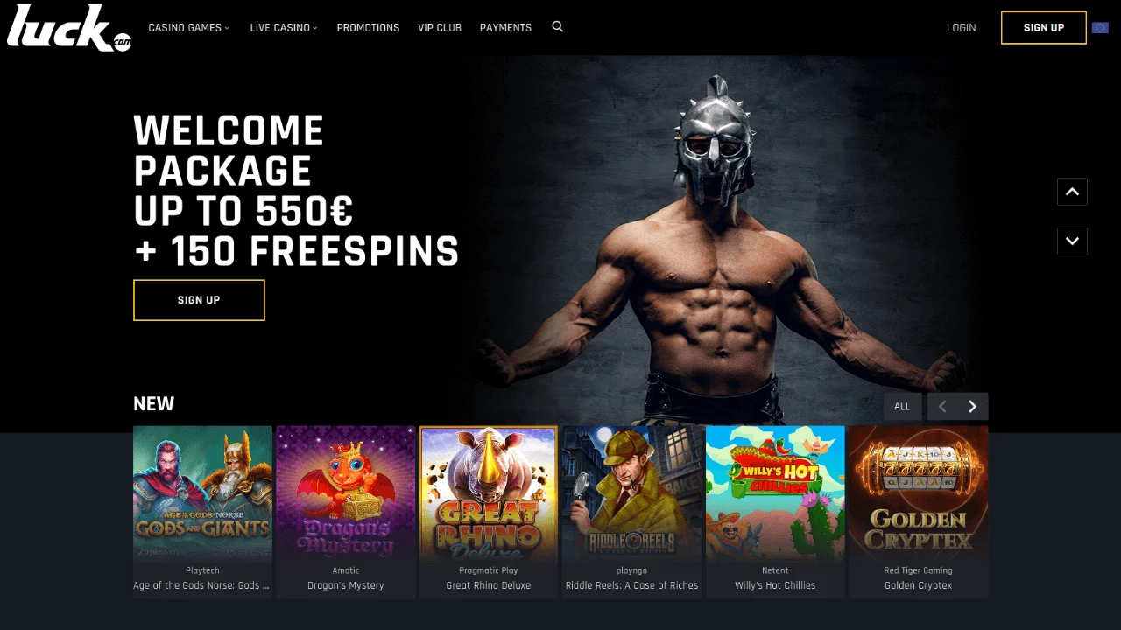1121x630 pixels.
Task: Show previous new games with left arrow
Action: pos(942,406)
